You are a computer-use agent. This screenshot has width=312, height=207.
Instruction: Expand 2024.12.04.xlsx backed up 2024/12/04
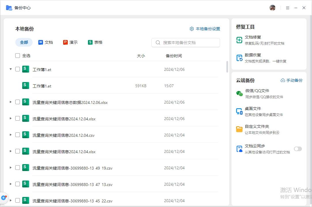11,151
